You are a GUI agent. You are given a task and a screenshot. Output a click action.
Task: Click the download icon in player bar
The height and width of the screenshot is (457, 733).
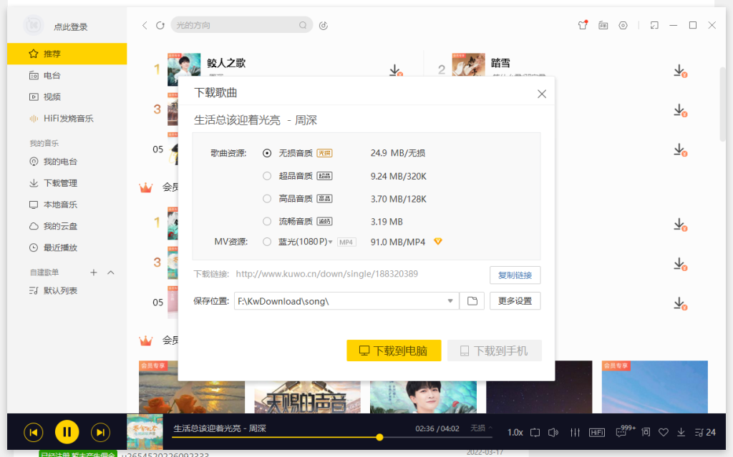(681, 432)
